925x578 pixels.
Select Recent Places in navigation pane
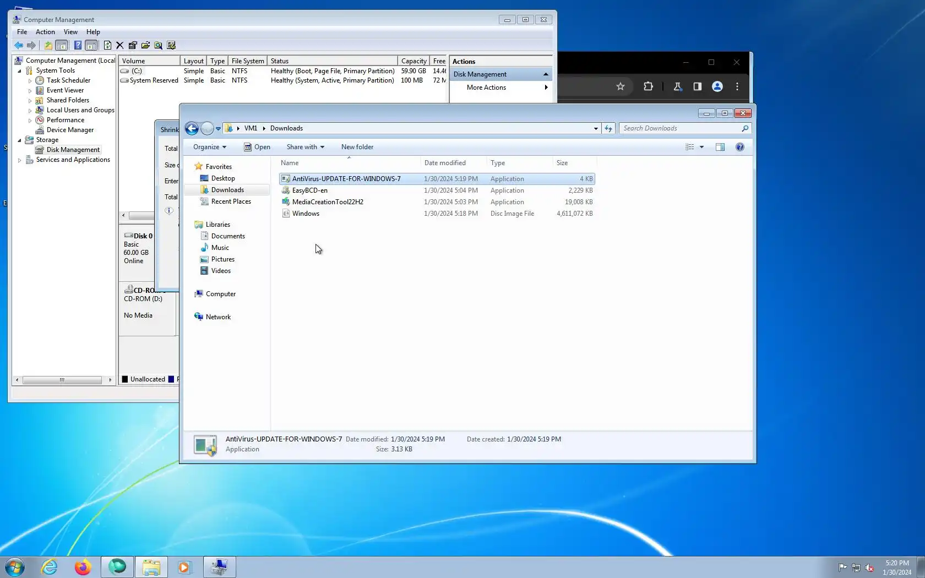tap(231, 201)
